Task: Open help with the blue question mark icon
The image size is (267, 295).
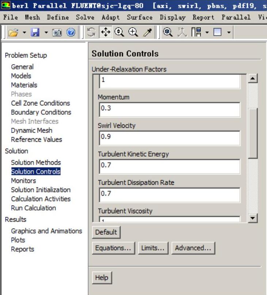Action: [71, 32]
